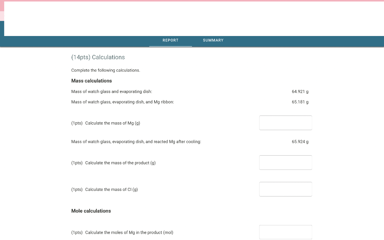Click the mass of Mg answer field
Viewport: 384px width, 240px height.
point(285,123)
